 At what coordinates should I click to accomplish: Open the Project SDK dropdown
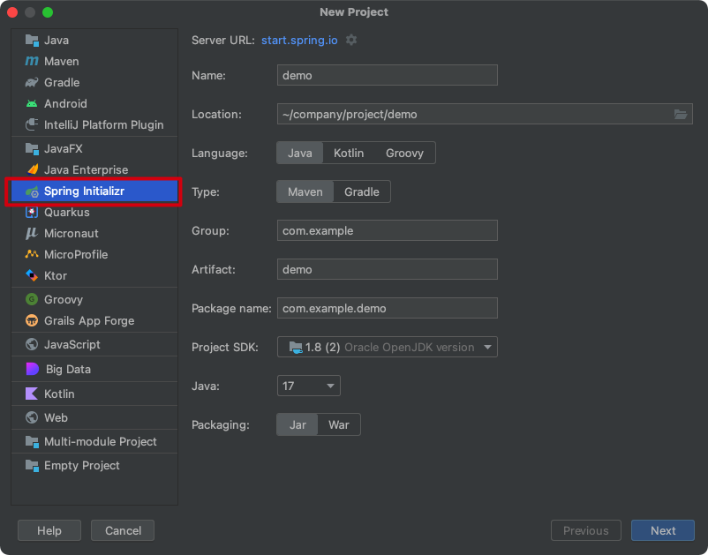[388, 347]
